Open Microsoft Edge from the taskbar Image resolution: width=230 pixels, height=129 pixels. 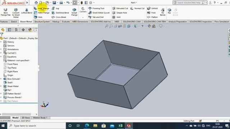(x=87, y=126)
